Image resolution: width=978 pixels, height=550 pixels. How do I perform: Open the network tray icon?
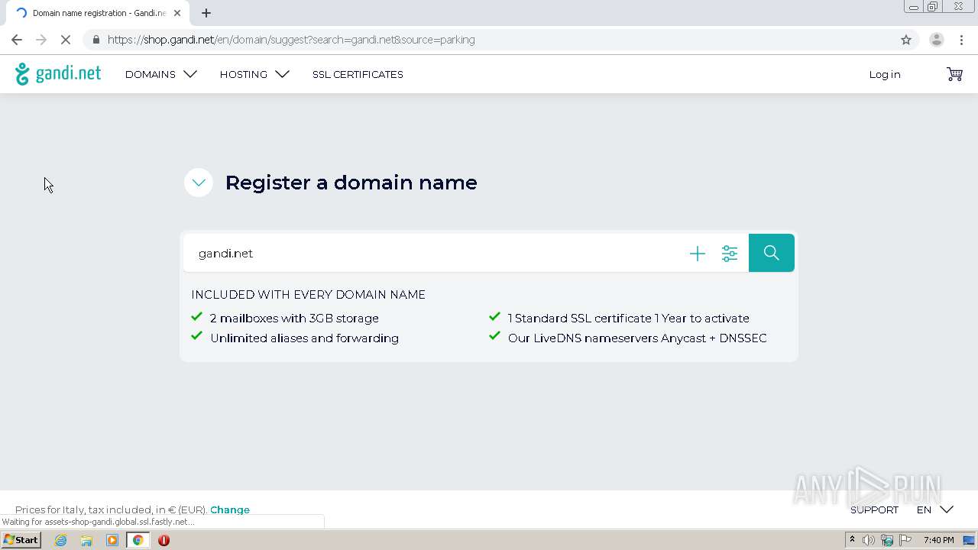(887, 540)
